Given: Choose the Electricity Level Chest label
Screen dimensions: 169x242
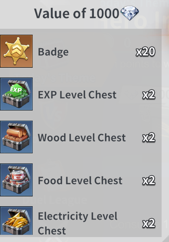Looking at the screenshot, I should (78, 223).
